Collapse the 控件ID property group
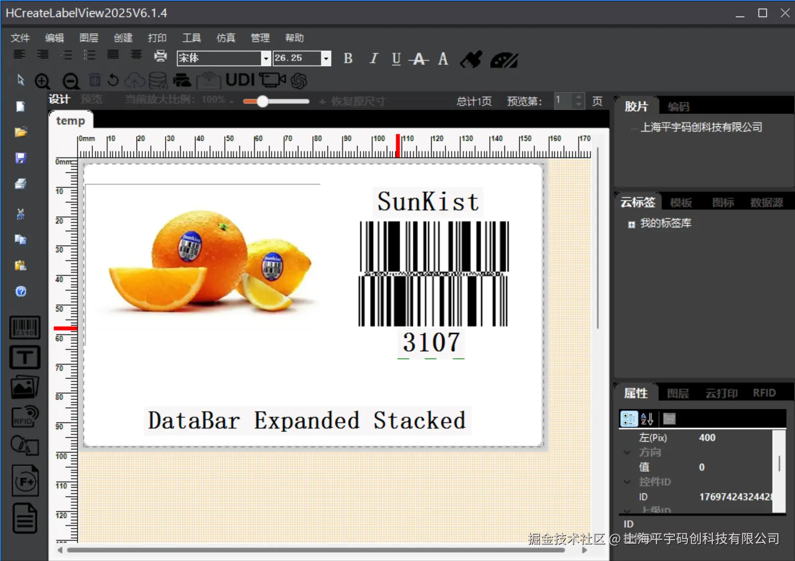This screenshot has height=561, width=795. point(627,482)
